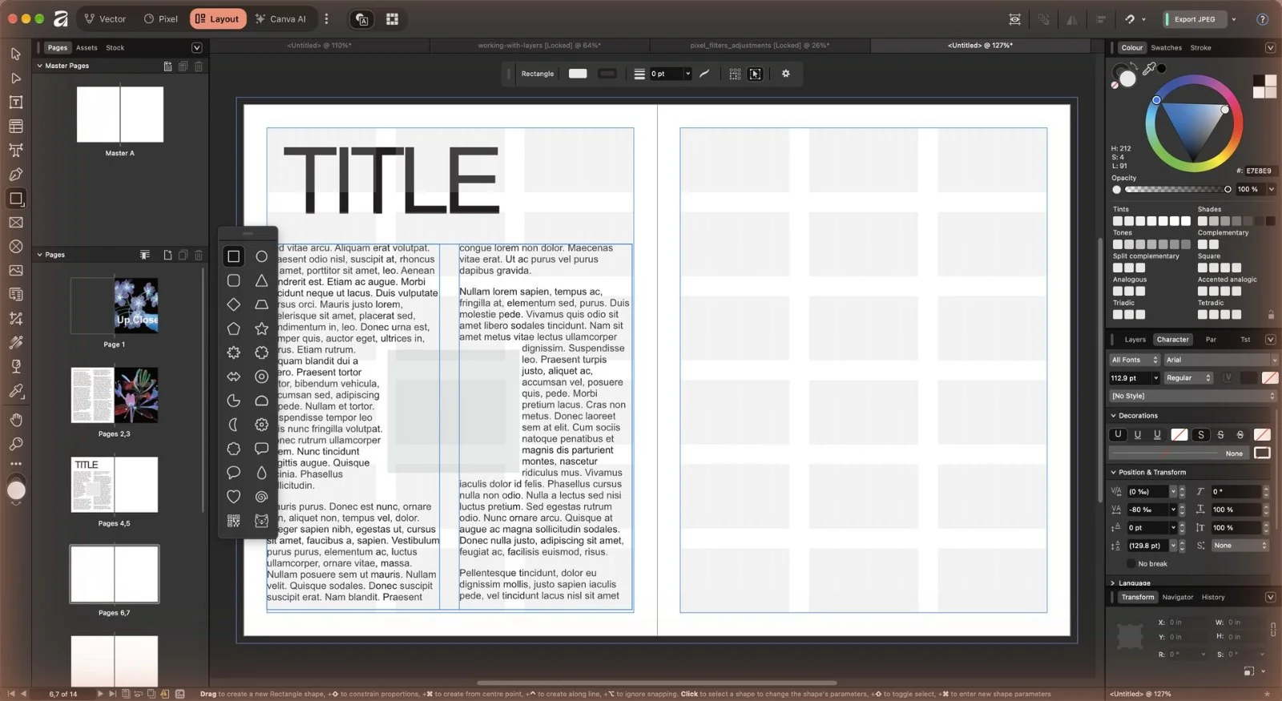The height and width of the screenshot is (701, 1282).
Task: Switch to the Pixel studio
Action: 161,18
